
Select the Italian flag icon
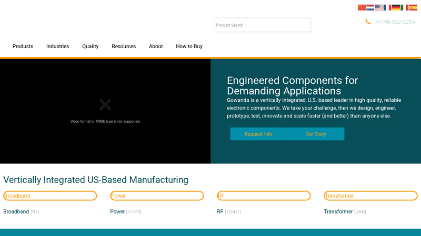[404, 8]
